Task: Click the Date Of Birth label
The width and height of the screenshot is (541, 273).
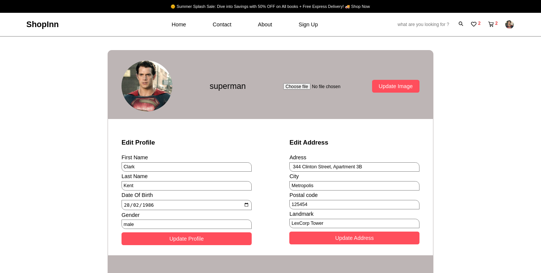Action: [137, 195]
